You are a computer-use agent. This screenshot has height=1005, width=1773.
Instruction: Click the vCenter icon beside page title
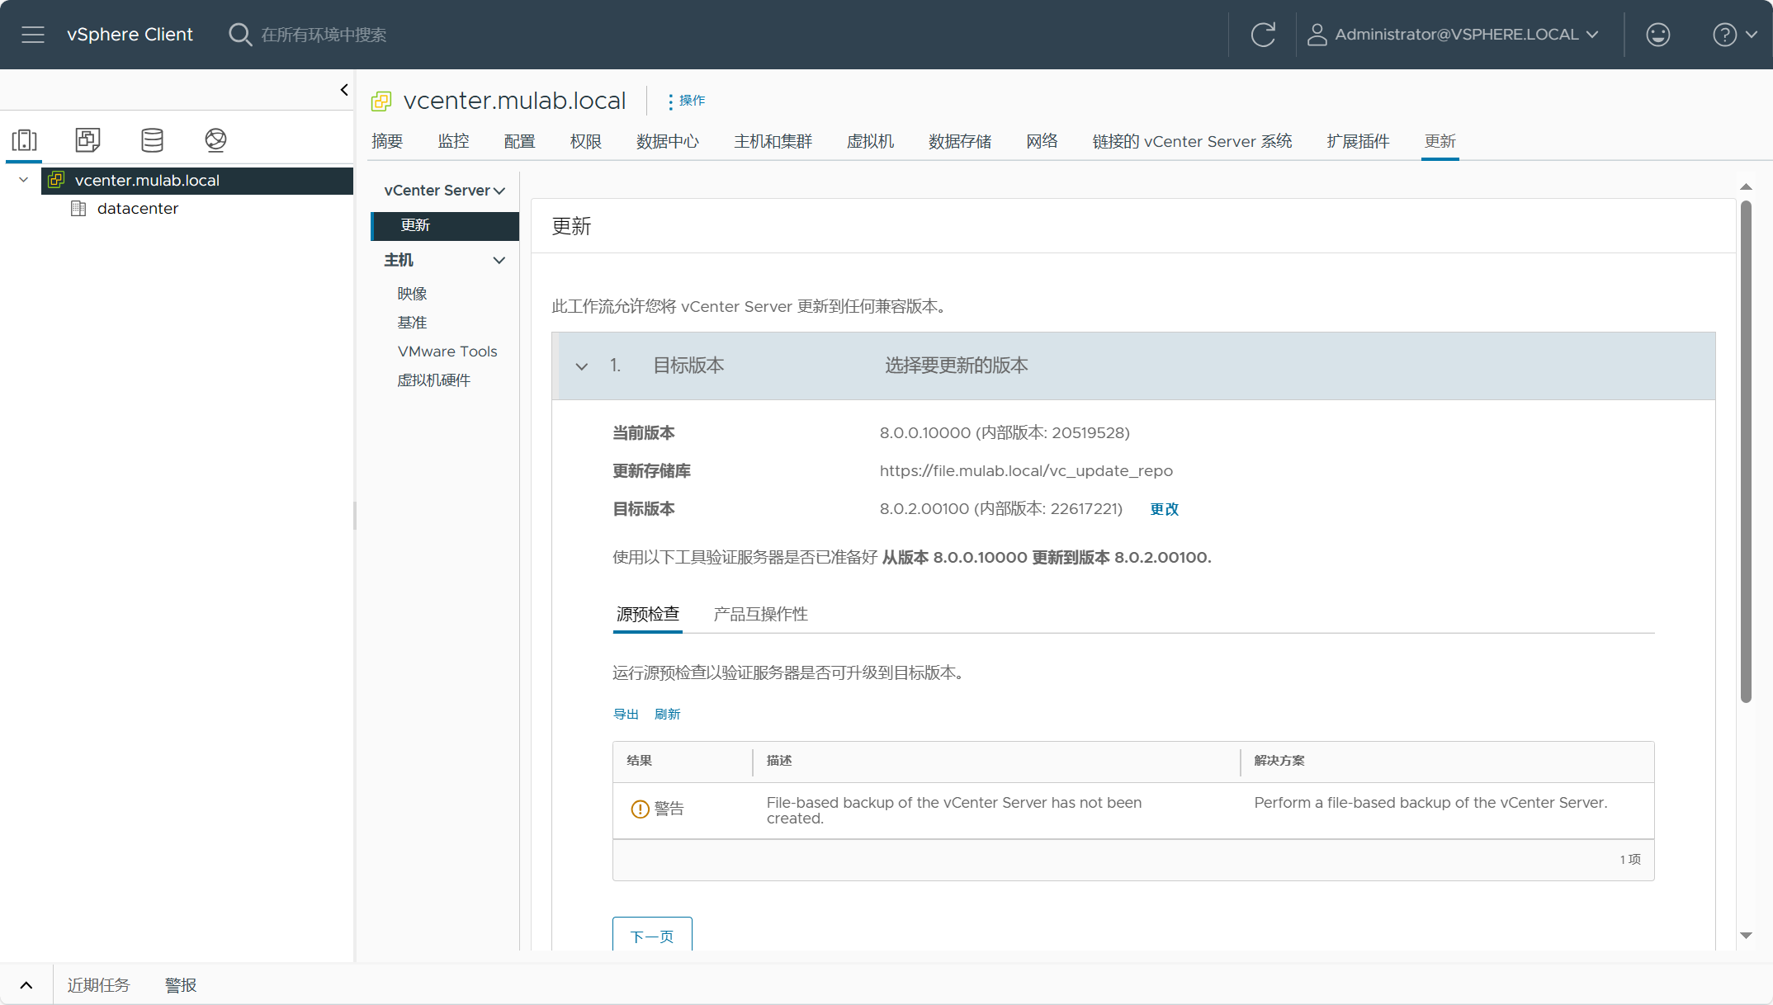pyautogui.click(x=381, y=101)
